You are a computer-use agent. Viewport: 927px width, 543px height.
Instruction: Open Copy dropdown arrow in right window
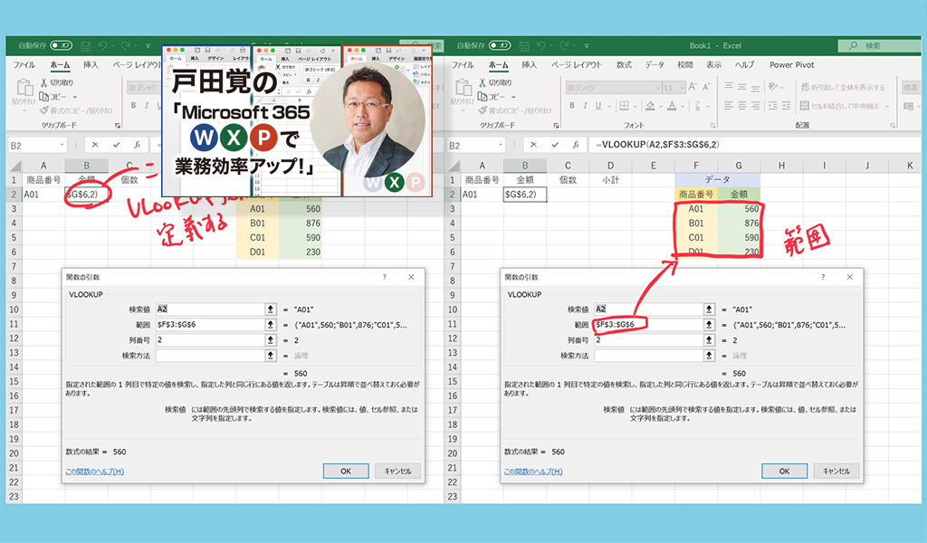coord(512,97)
